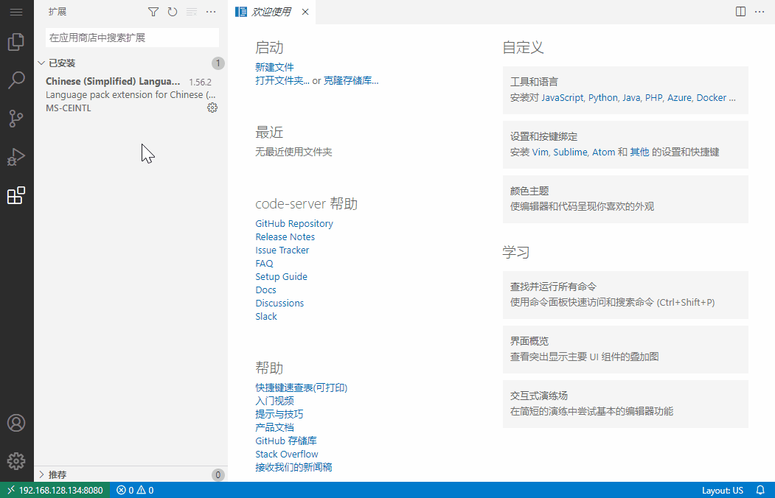This screenshot has height=498, width=775.
Task: Select the Extensions icon in the activity bar
Action: 15,195
